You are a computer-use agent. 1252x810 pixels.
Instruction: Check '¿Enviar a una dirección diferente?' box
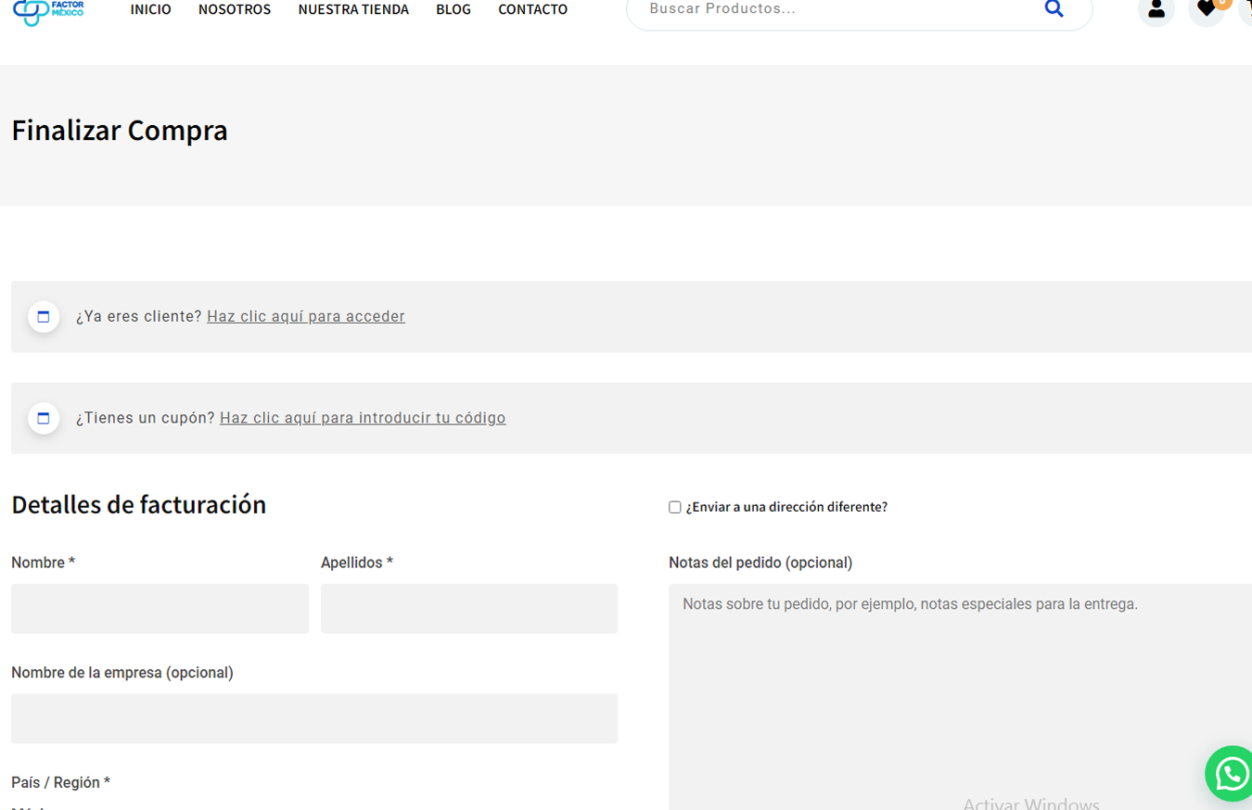click(675, 507)
